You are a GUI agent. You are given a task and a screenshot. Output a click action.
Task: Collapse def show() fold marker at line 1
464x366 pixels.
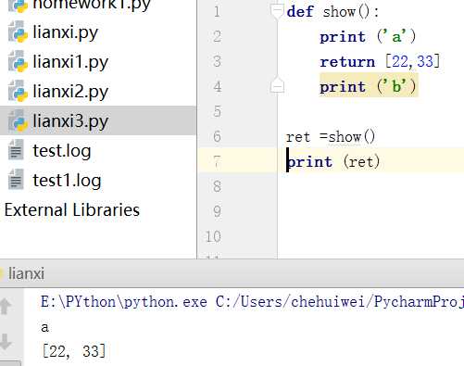277,11
